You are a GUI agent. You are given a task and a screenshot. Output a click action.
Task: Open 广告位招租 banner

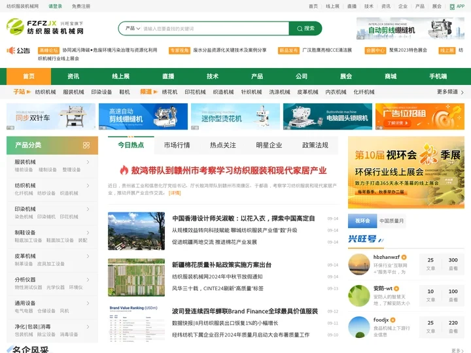tap(420, 116)
